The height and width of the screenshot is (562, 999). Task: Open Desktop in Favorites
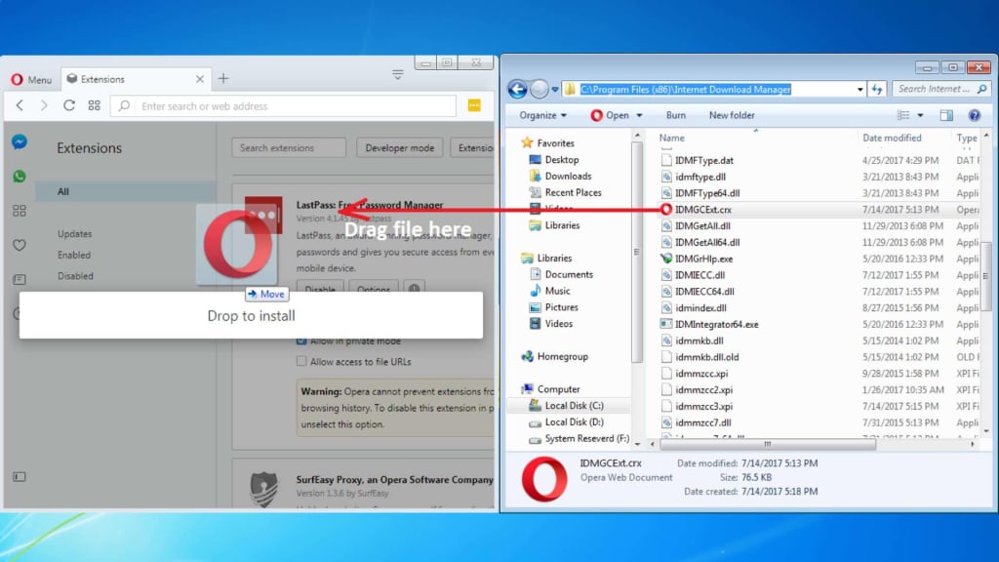[561, 160]
